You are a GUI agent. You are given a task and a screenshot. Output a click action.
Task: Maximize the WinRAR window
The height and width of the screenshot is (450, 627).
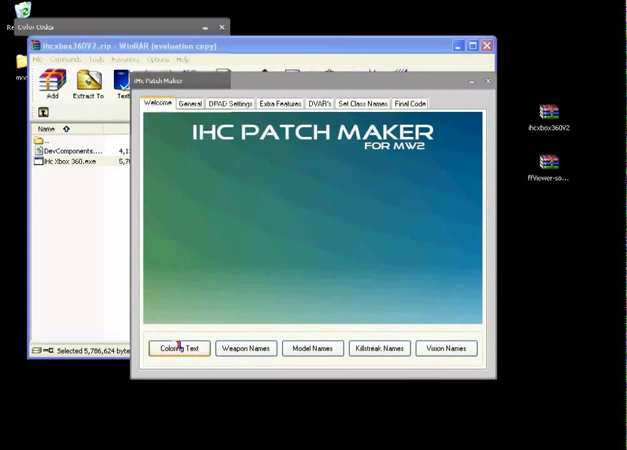tap(472, 46)
